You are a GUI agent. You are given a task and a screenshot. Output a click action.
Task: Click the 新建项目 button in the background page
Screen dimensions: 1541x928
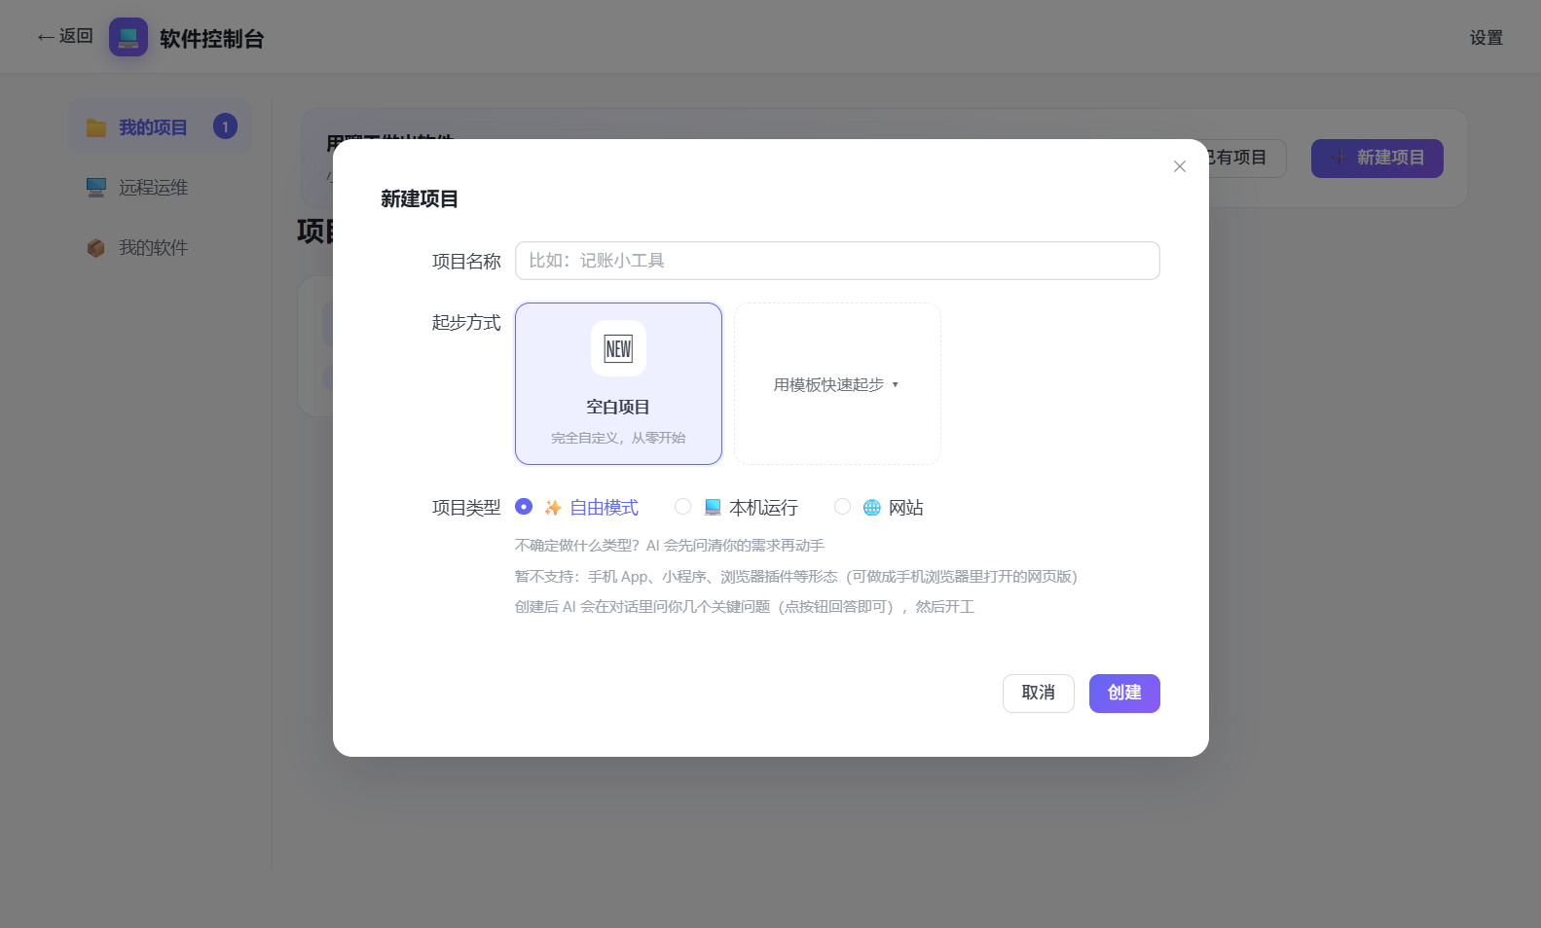[x=1377, y=158]
